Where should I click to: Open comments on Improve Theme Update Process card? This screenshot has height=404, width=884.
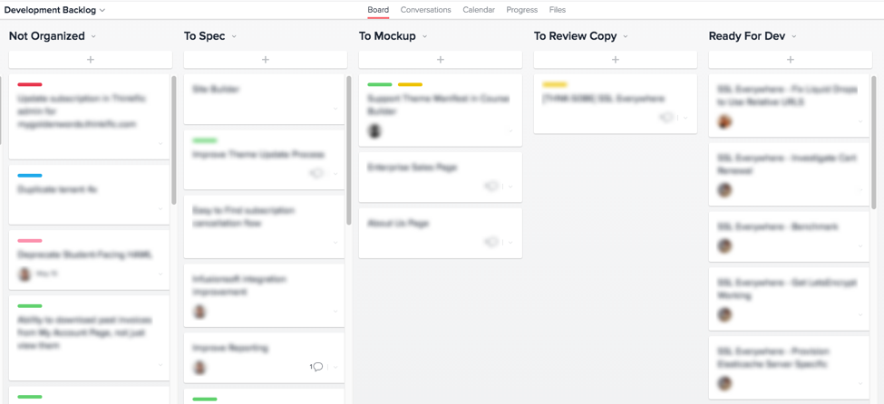(316, 174)
